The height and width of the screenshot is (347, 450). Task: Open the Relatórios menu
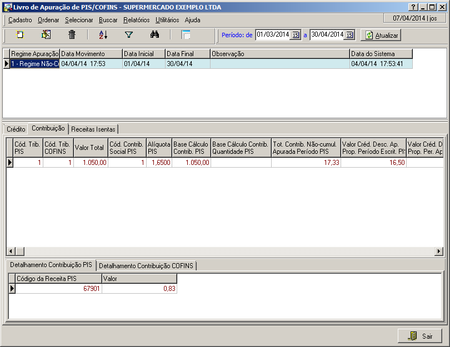136,20
